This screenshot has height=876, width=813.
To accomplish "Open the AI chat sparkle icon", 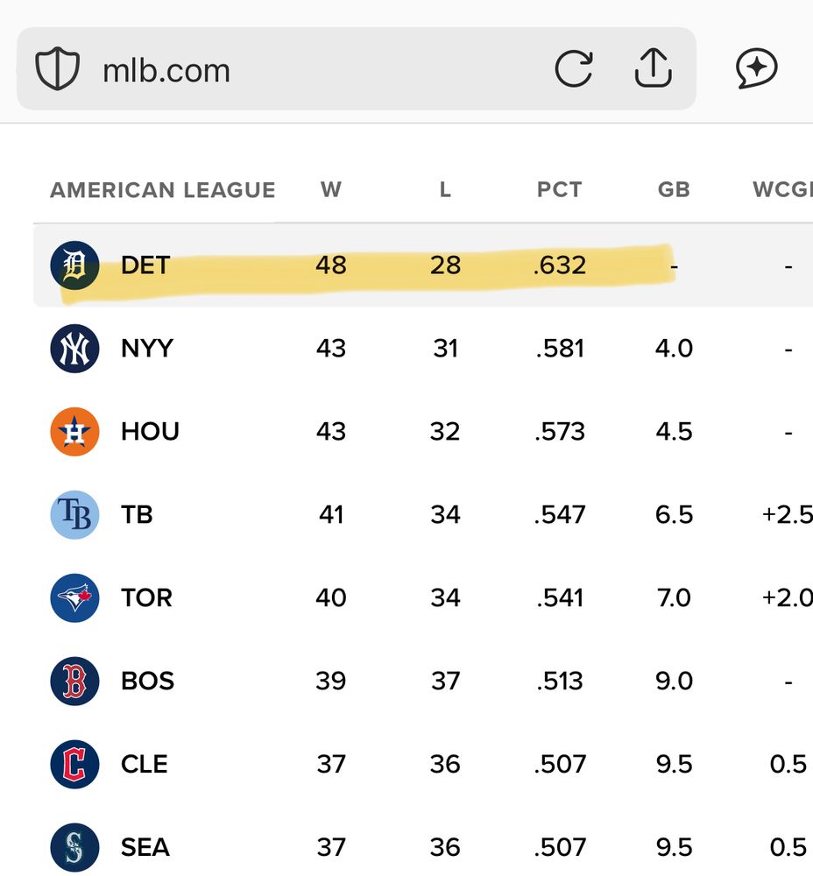I will (757, 68).
